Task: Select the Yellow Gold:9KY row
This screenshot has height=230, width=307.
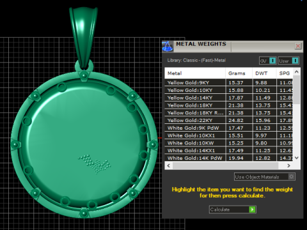Action: point(228,82)
